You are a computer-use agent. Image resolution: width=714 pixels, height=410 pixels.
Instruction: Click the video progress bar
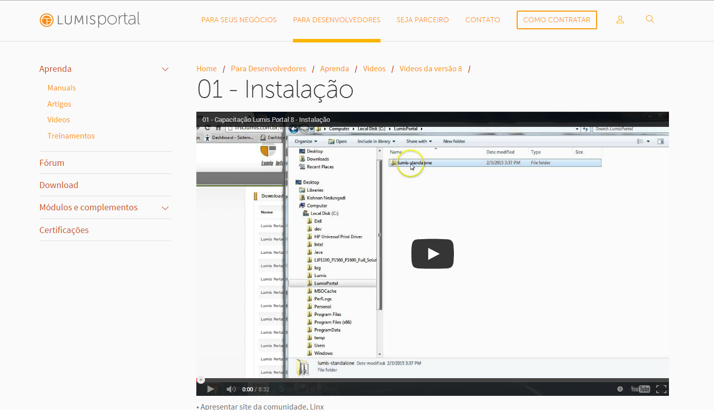[433, 380]
